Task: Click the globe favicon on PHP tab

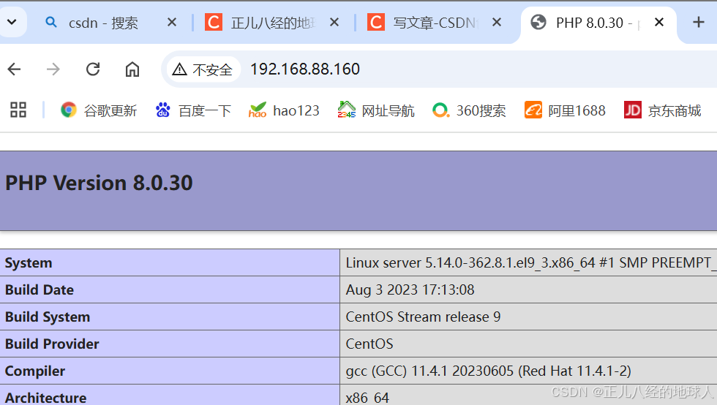Action: click(538, 22)
